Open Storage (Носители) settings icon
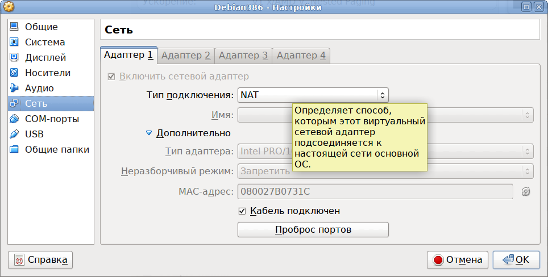This screenshot has height=277, width=548. pyautogui.click(x=15, y=73)
